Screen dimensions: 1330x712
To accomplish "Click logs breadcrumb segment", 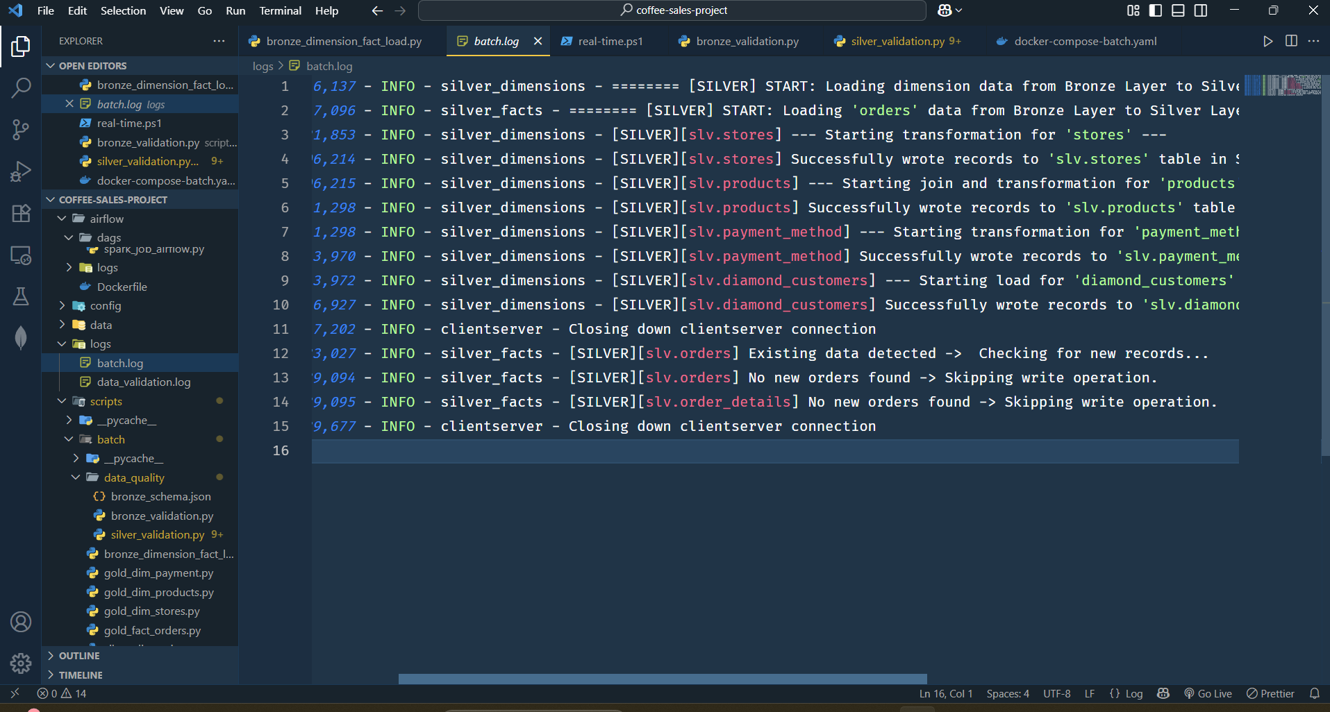I will [x=263, y=66].
